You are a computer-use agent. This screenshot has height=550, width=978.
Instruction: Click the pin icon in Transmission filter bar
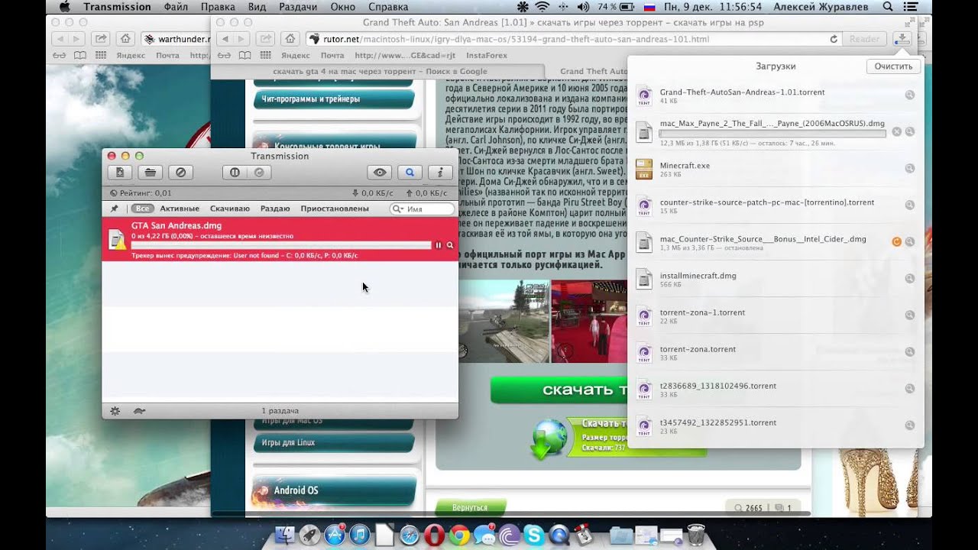[x=115, y=209]
